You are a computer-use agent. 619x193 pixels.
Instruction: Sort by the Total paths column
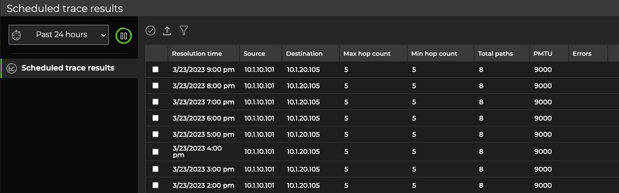point(495,54)
